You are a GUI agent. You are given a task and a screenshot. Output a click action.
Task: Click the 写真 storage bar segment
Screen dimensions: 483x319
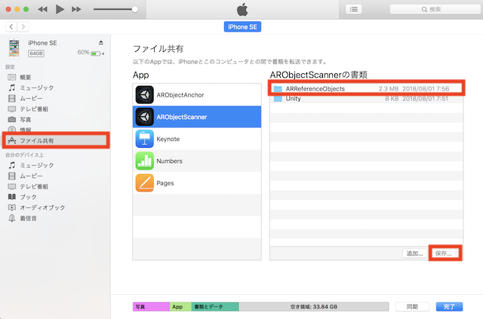[x=151, y=307]
